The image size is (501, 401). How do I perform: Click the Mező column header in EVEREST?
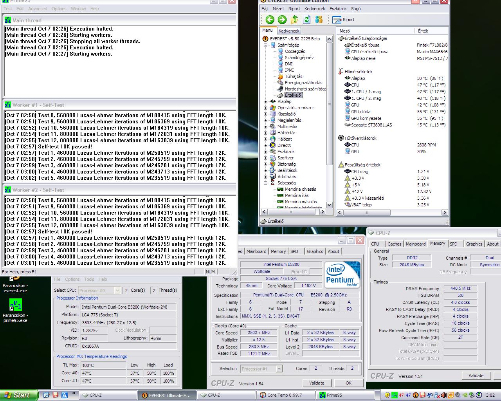pyautogui.click(x=375, y=31)
